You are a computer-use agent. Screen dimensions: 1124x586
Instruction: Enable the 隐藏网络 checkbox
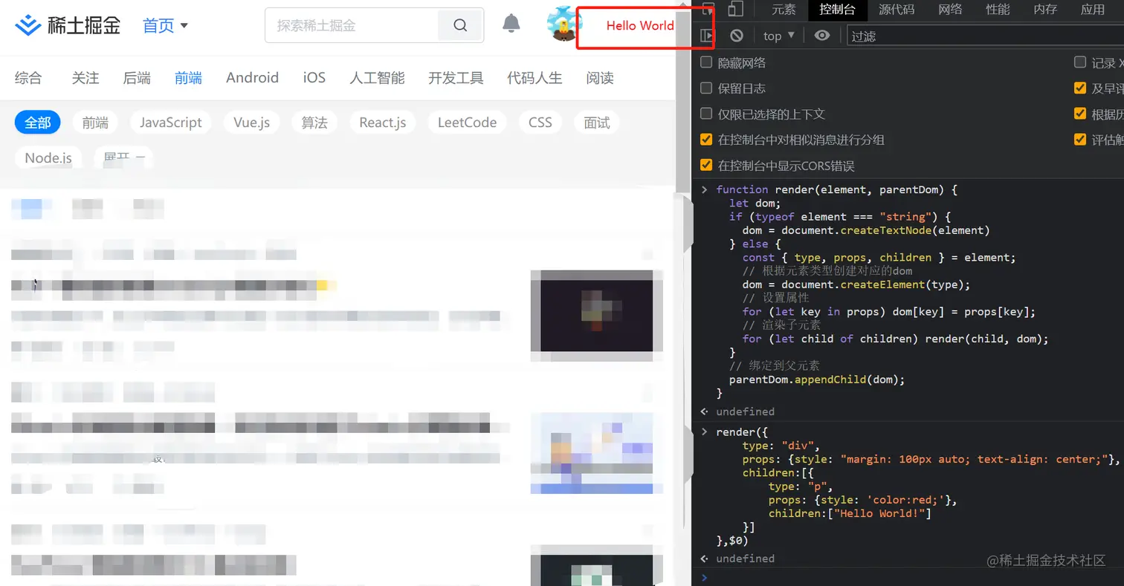tap(706, 62)
